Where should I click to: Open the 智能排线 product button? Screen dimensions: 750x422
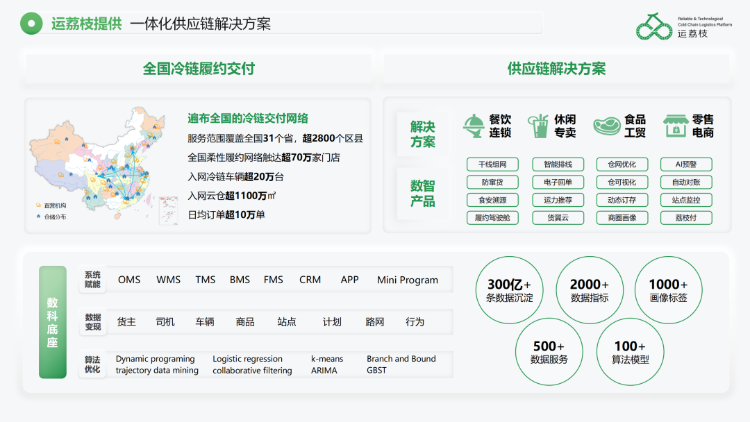tap(558, 164)
